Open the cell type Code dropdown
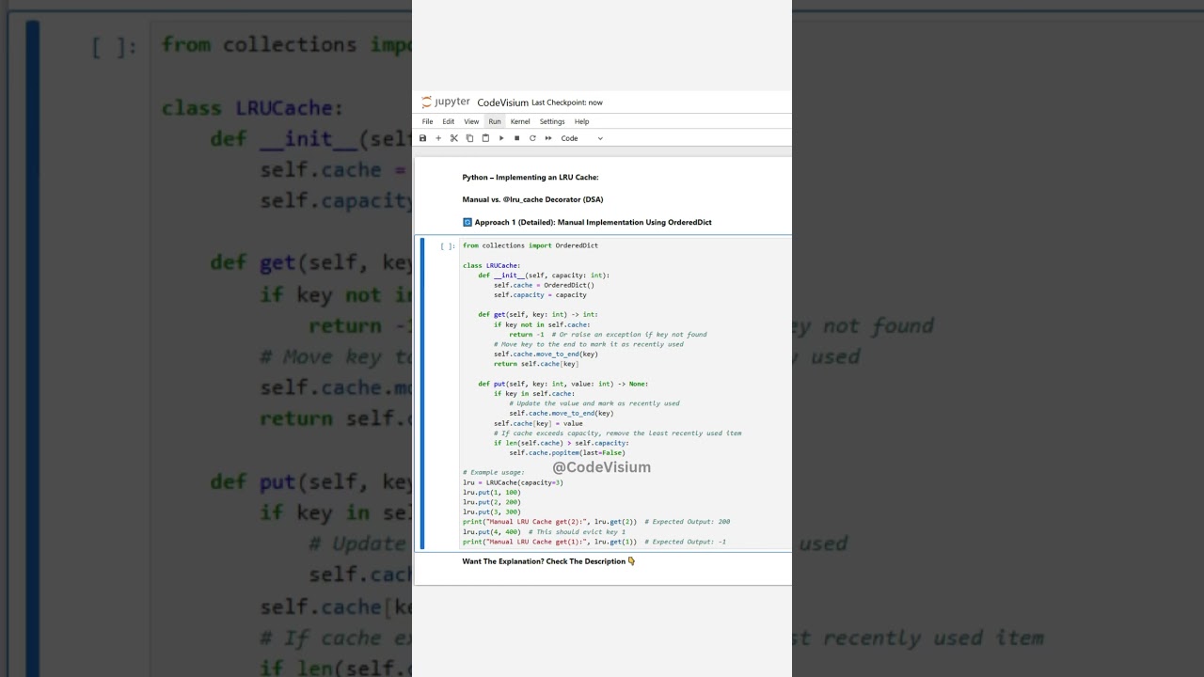The image size is (1204, 677). [582, 138]
